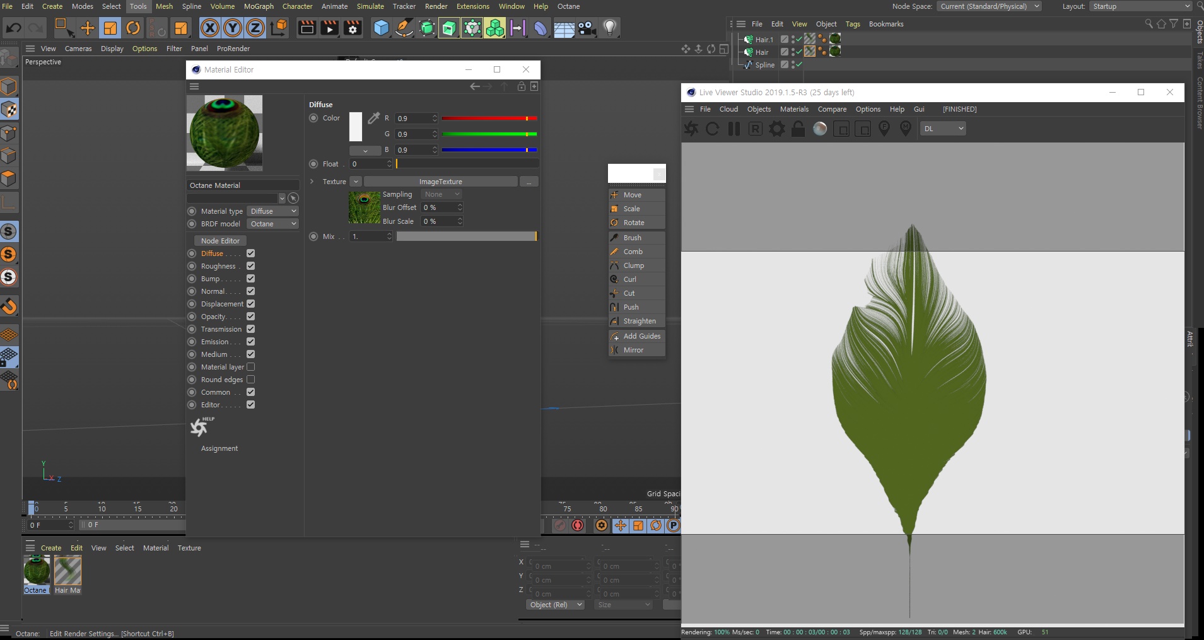This screenshot has width=1204, height=640.
Task: Uncheck the Bump channel checkbox
Action: point(250,279)
